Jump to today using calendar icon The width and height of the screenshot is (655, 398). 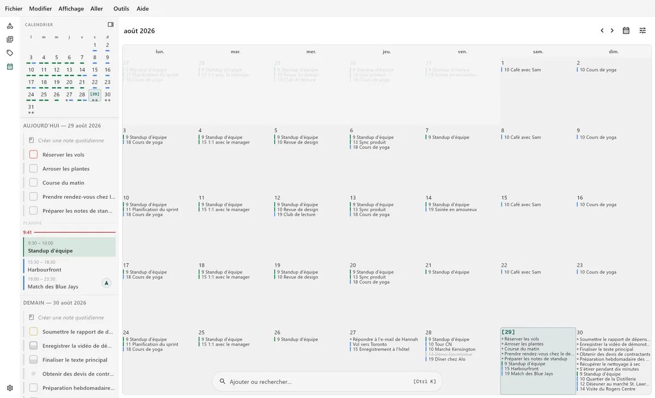pyautogui.click(x=626, y=31)
